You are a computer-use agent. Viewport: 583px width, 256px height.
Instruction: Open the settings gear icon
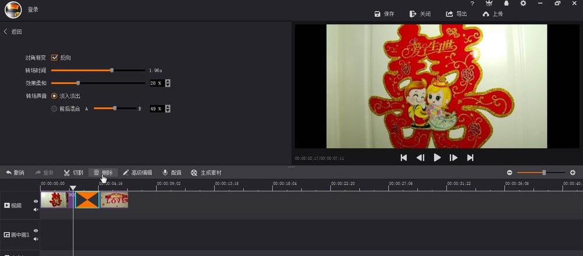tap(523, 3)
